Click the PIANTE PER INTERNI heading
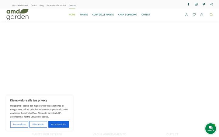 click(x=47, y=134)
